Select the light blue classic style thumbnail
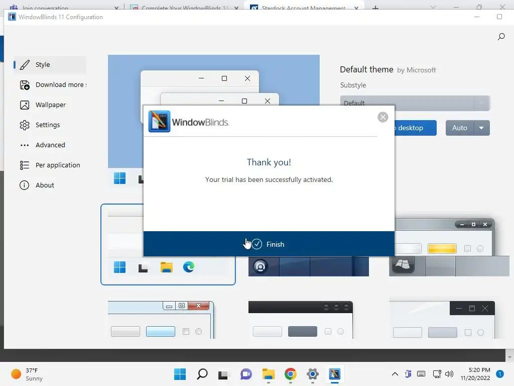Viewport: 514px width, 386px height. 161,320
